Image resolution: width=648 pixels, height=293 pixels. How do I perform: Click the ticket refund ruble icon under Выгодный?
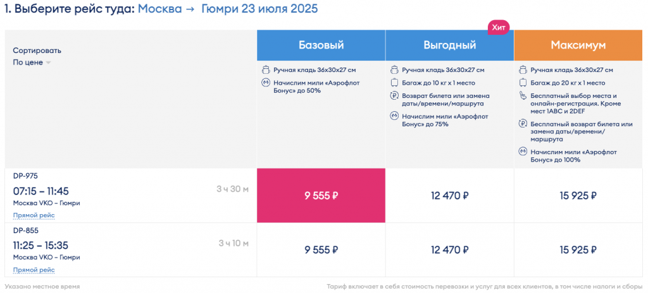pos(395,95)
